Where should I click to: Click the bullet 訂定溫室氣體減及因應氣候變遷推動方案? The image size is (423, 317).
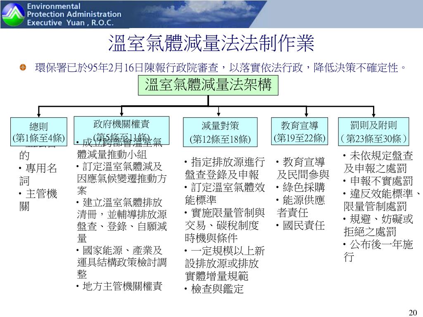122,178
